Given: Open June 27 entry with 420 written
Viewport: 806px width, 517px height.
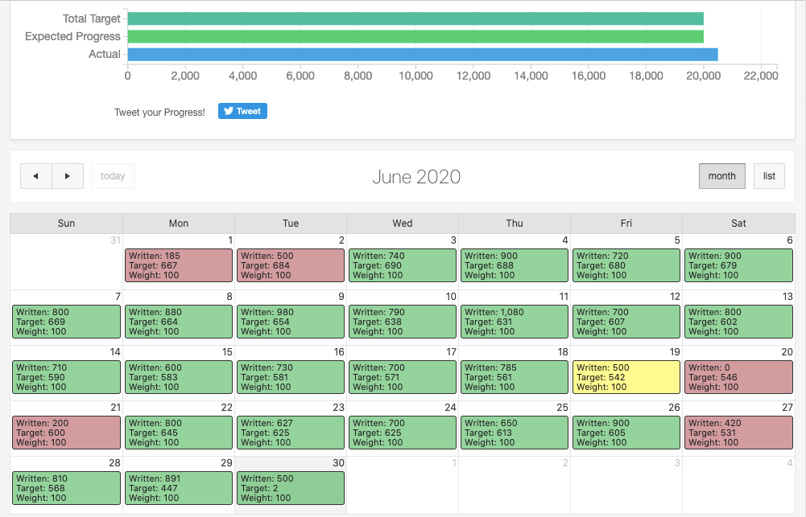Looking at the screenshot, I should pyautogui.click(x=738, y=433).
